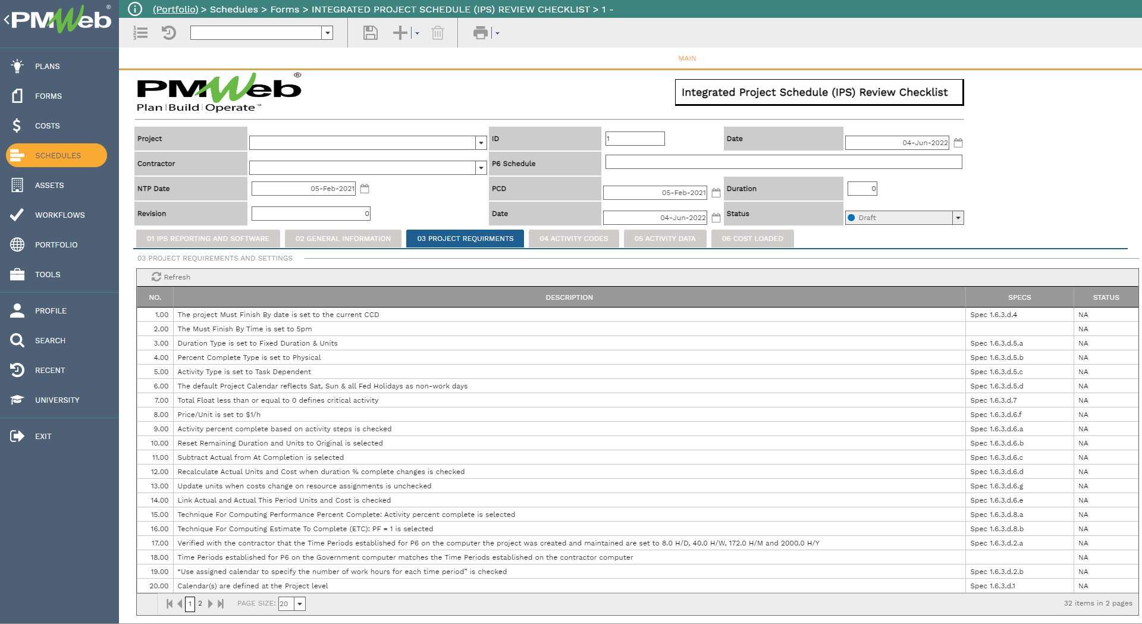Screen dimensions: 1142x624
Task: Click the Workflows sidebar icon
Action: click(17, 215)
